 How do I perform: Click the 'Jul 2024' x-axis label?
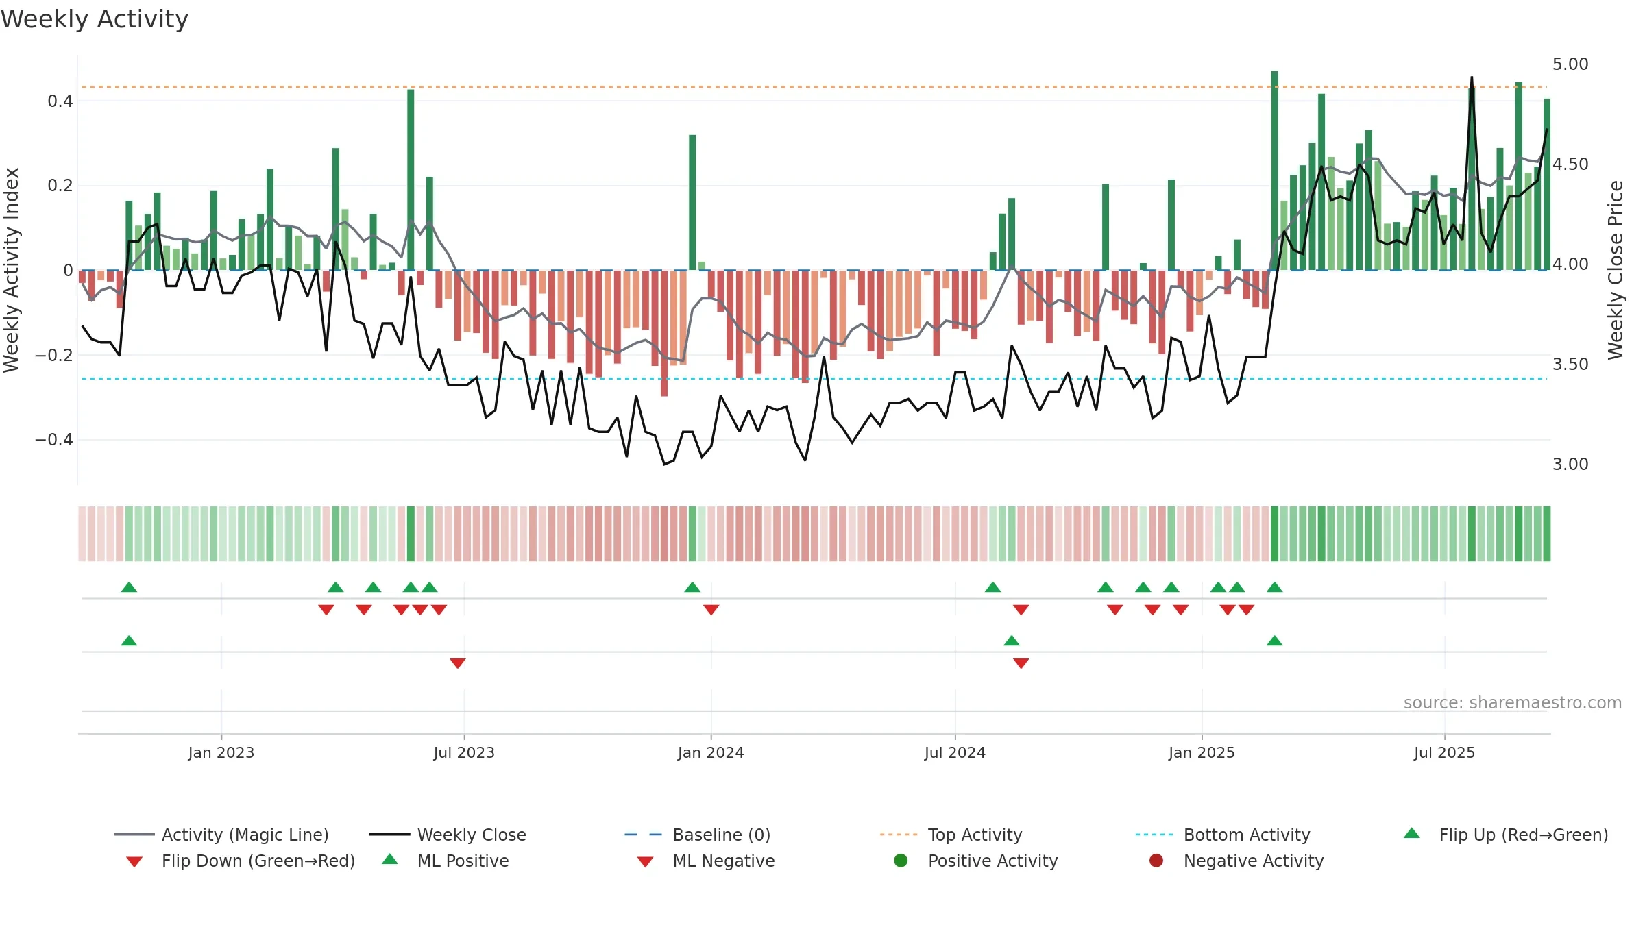955,752
